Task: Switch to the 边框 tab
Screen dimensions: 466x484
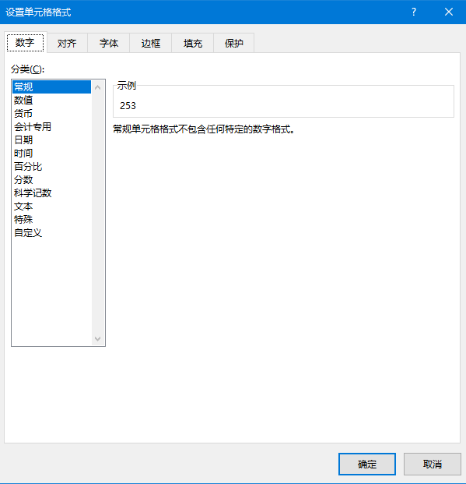Action: point(151,43)
